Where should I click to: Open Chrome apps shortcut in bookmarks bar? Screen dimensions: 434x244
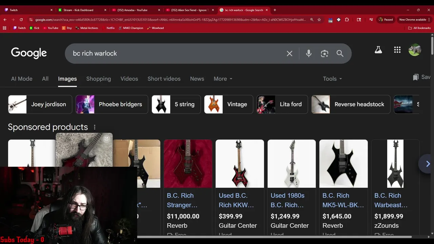(4, 28)
